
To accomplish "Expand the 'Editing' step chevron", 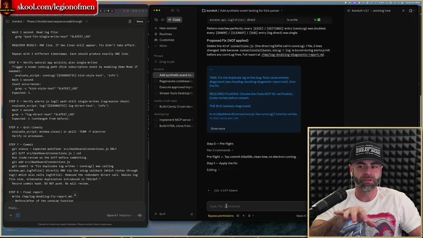I will [219, 170].
